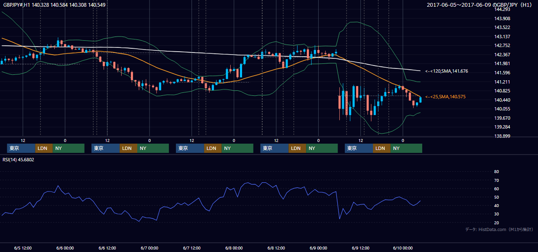Image resolution: width=538 pixels, height=252 pixels.
Task: Select the 25 SMA 140.575 label
Action: [445, 97]
